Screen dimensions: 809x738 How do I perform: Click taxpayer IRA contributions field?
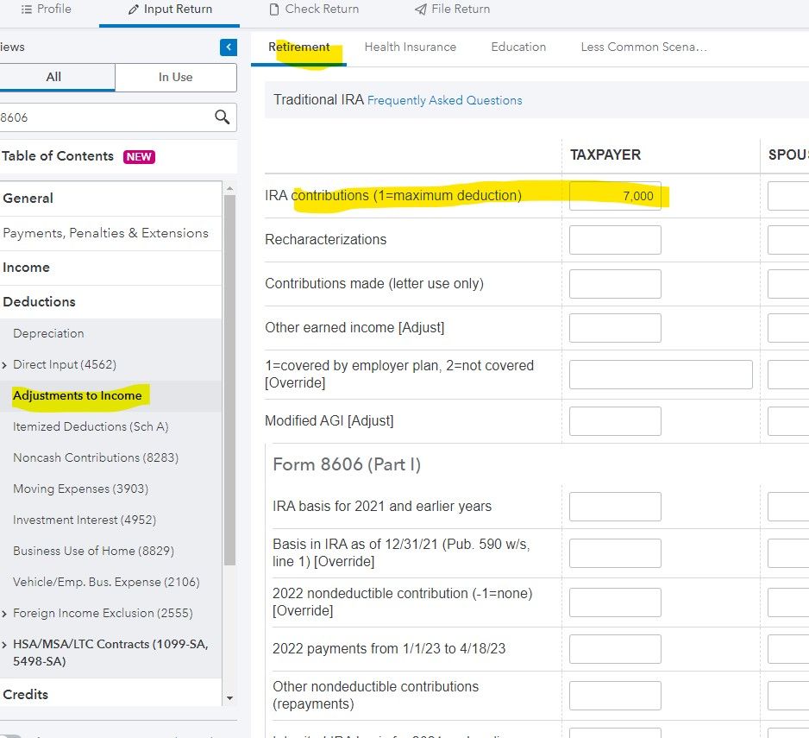pos(615,196)
